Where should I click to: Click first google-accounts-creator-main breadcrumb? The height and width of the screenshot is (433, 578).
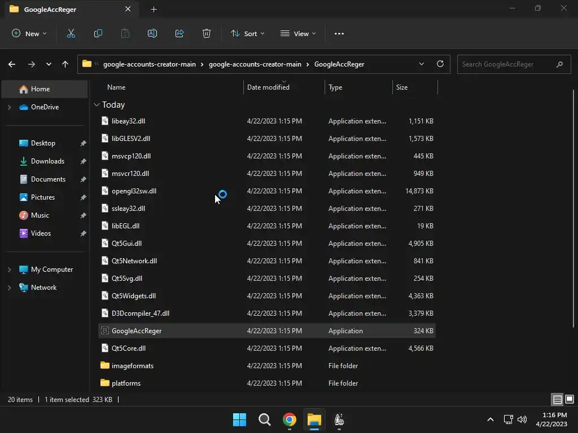point(149,64)
